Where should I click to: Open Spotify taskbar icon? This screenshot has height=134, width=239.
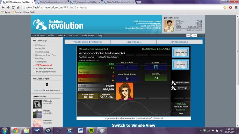tap(91, 130)
